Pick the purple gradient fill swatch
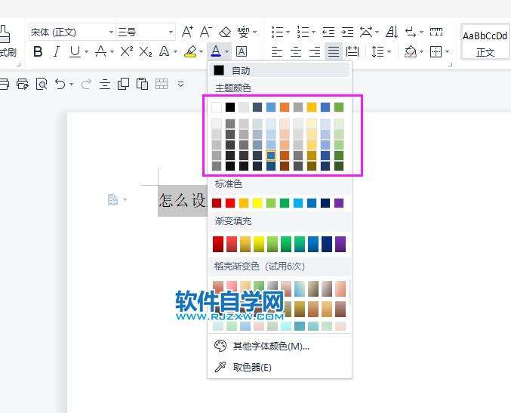 (x=340, y=244)
